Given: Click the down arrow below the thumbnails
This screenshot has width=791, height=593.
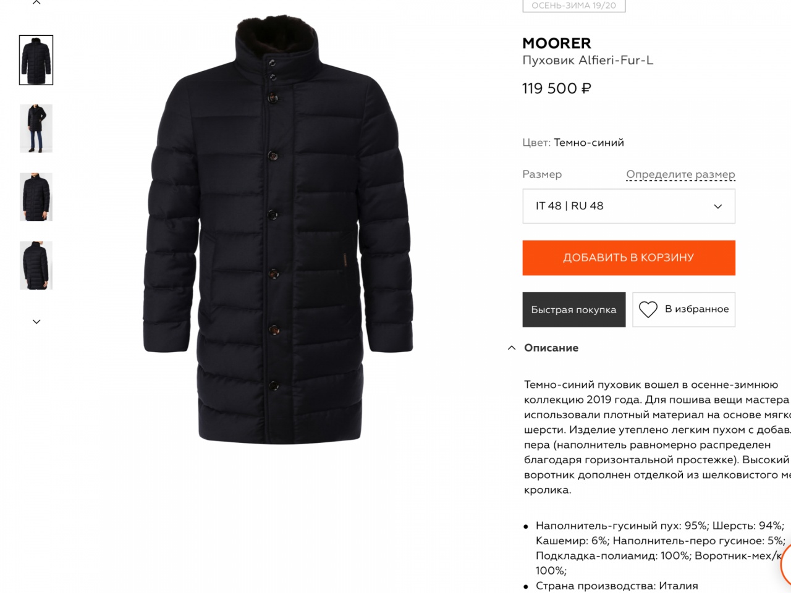Looking at the screenshot, I should [36, 322].
